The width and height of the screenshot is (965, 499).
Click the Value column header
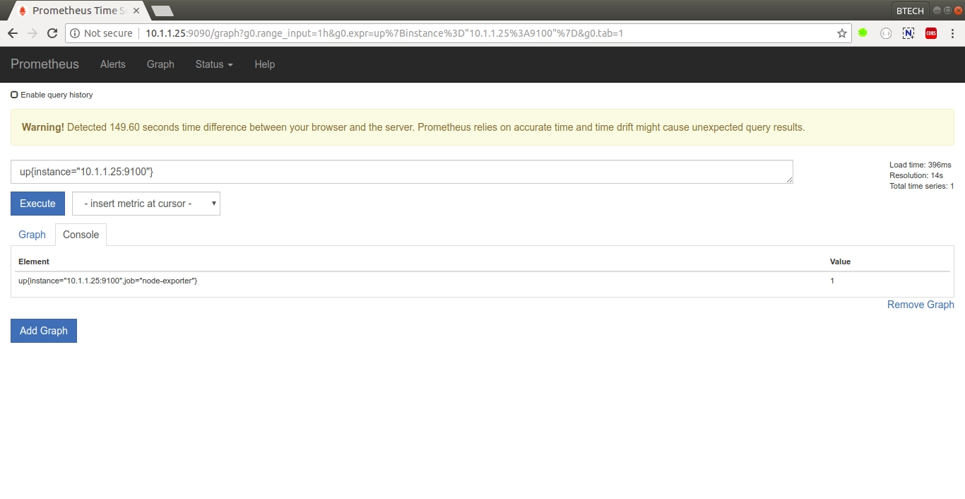point(840,262)
